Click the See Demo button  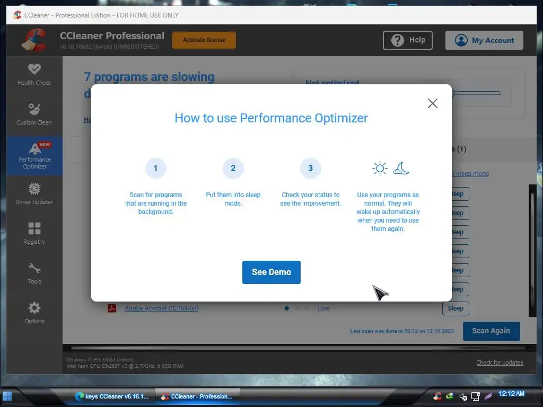point(271,272)
